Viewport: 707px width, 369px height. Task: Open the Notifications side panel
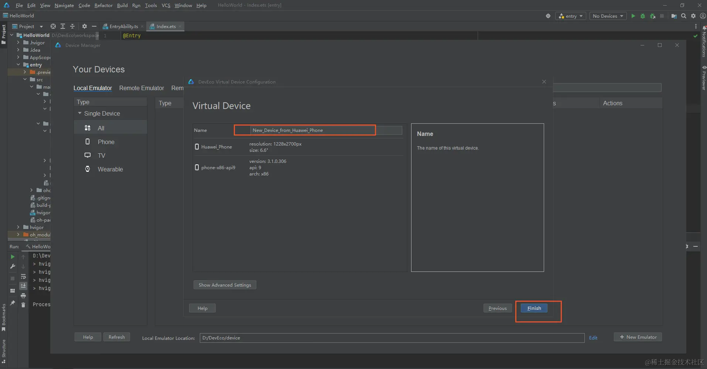click(x=704, y=41)
